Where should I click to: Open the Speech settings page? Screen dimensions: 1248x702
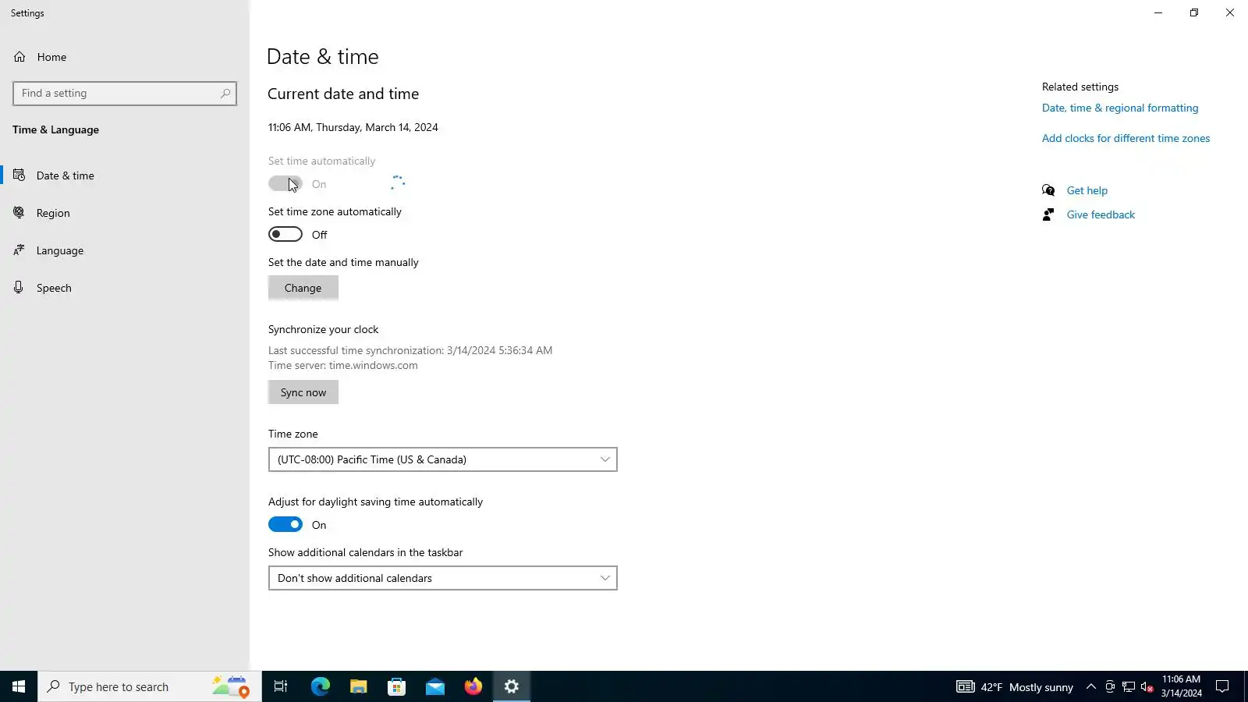click(x=125, y=288)
